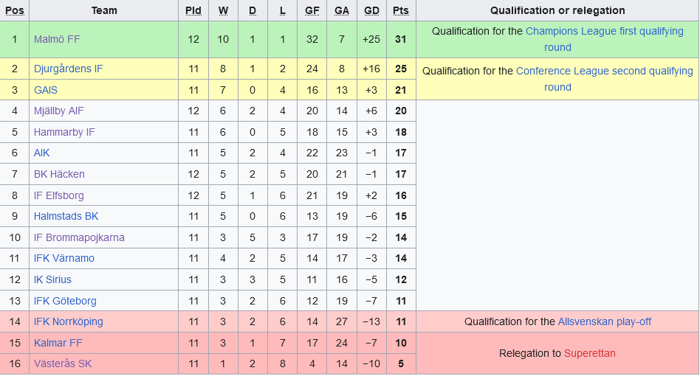Click the Djurgårdens IF team link
This screenshot has height=376, width=700.
pyautogui.click(x=68, y=69)
